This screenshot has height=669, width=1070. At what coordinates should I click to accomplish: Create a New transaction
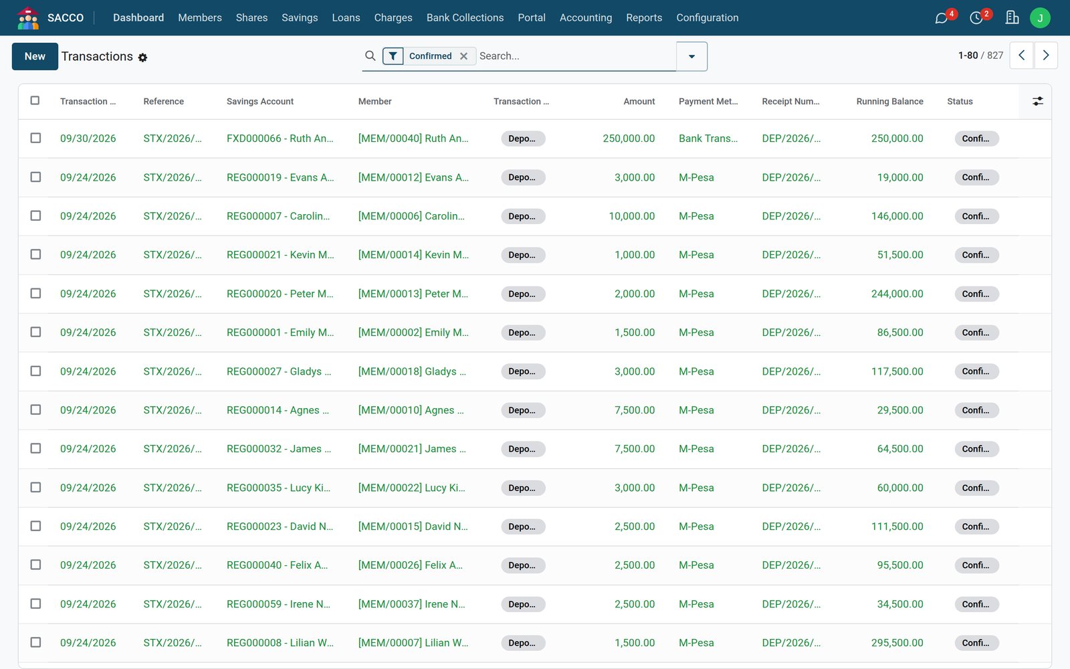pyautogui.click(x=35, y=56)
